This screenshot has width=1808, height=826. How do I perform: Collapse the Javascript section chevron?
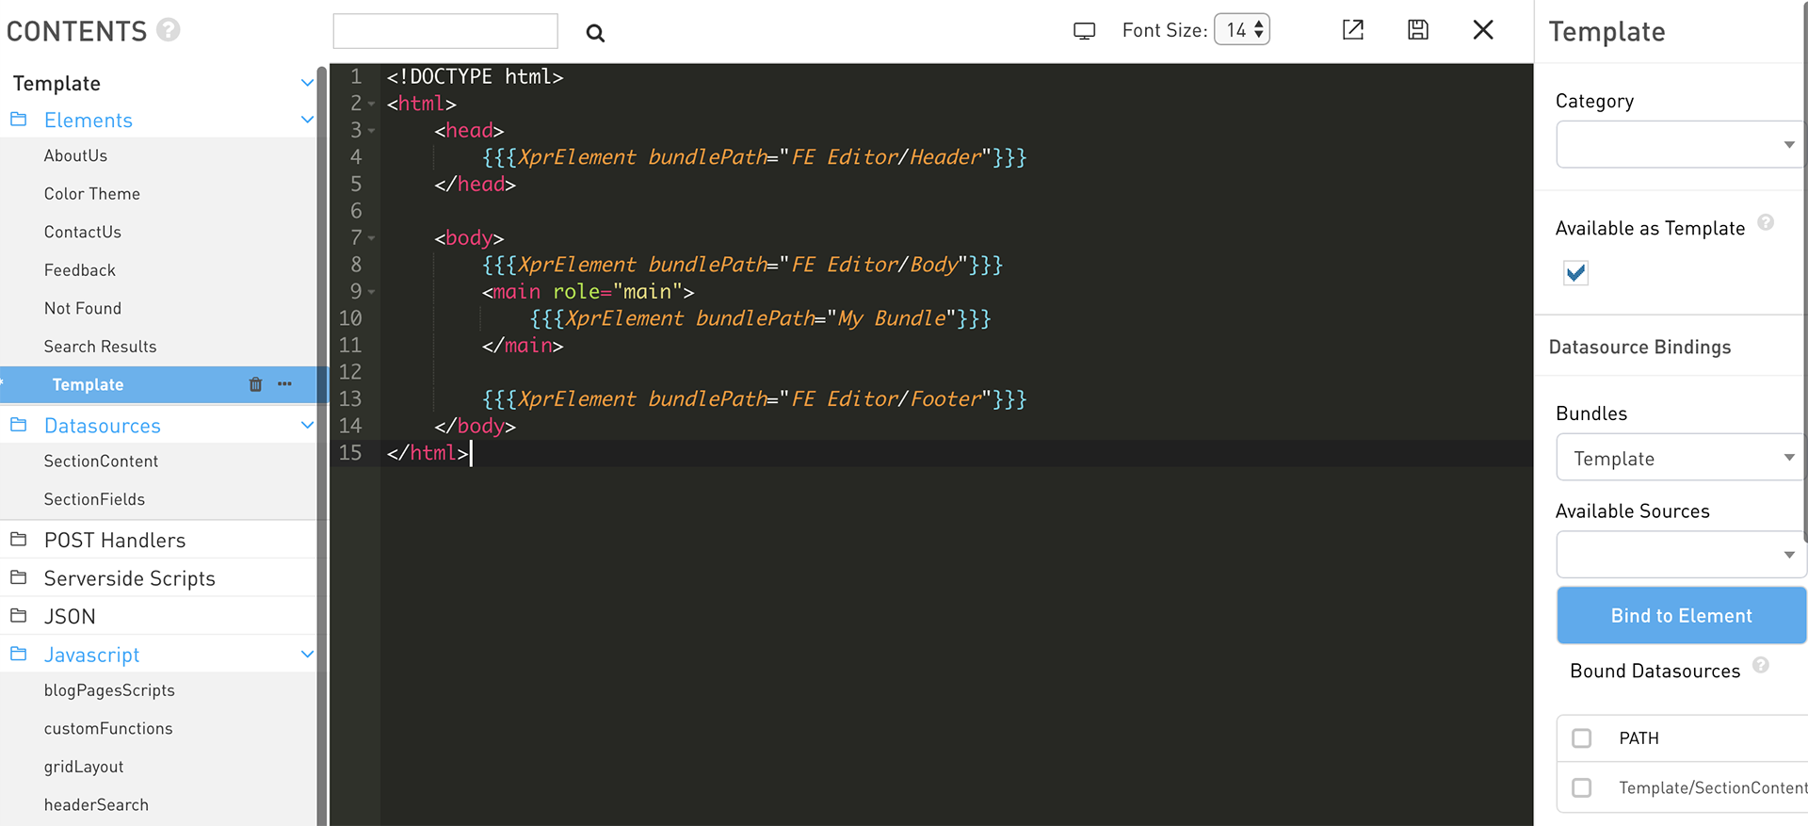pos(307,654)
